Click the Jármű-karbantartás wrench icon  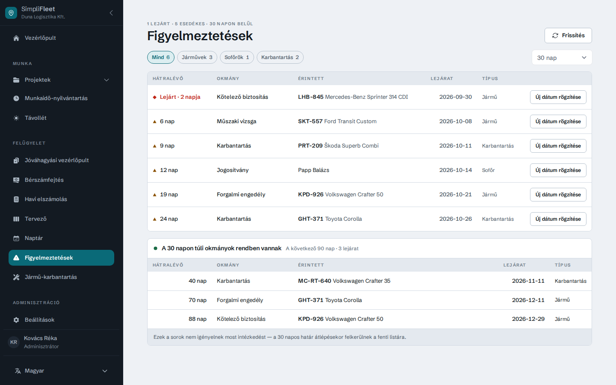pyautogui.click(x=16, y=277)
